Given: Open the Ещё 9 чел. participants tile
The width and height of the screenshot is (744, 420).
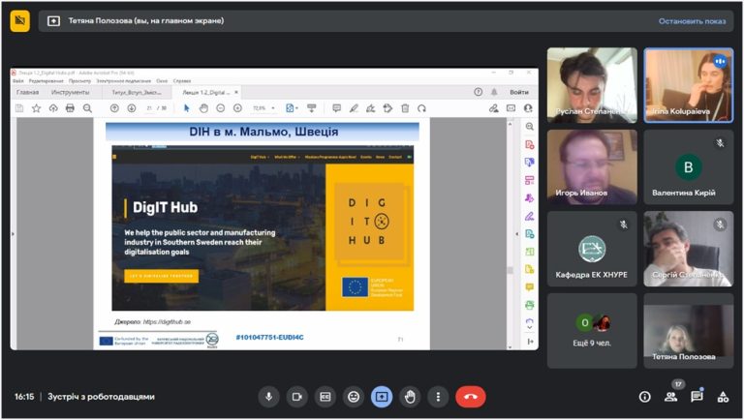Looking at the screenshot, I should [592, 330].
